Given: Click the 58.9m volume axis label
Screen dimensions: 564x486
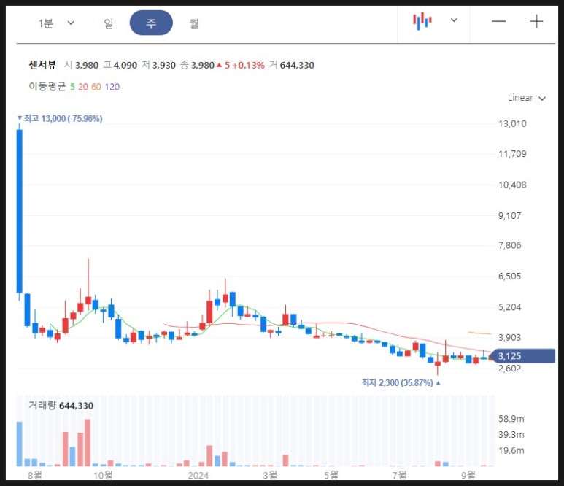Looking at the screenshot, I should point(511,418).
